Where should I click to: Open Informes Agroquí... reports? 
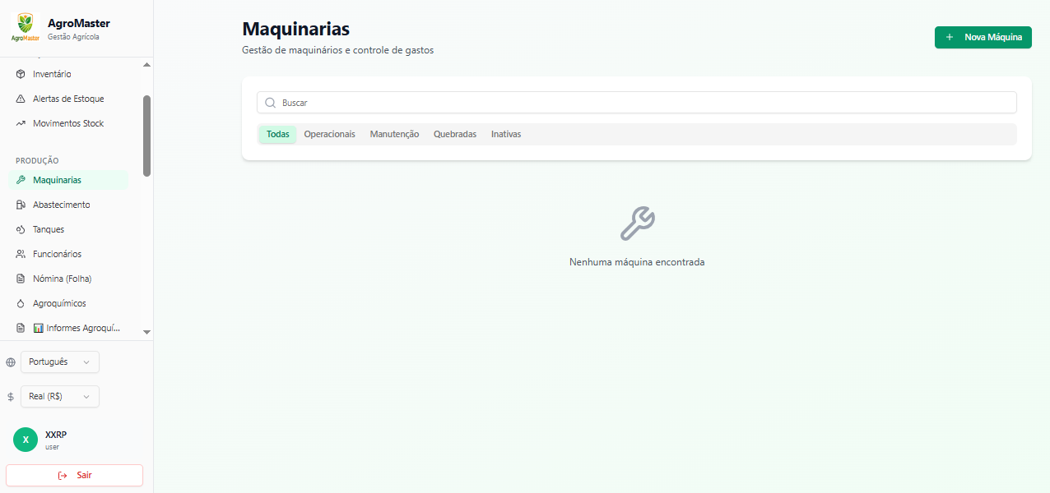click(x=68, y=328)
